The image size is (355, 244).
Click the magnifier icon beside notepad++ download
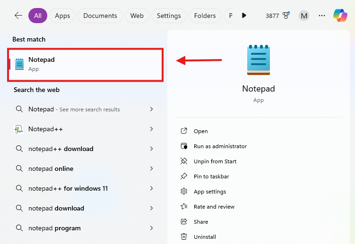click(x=19, y=149)
